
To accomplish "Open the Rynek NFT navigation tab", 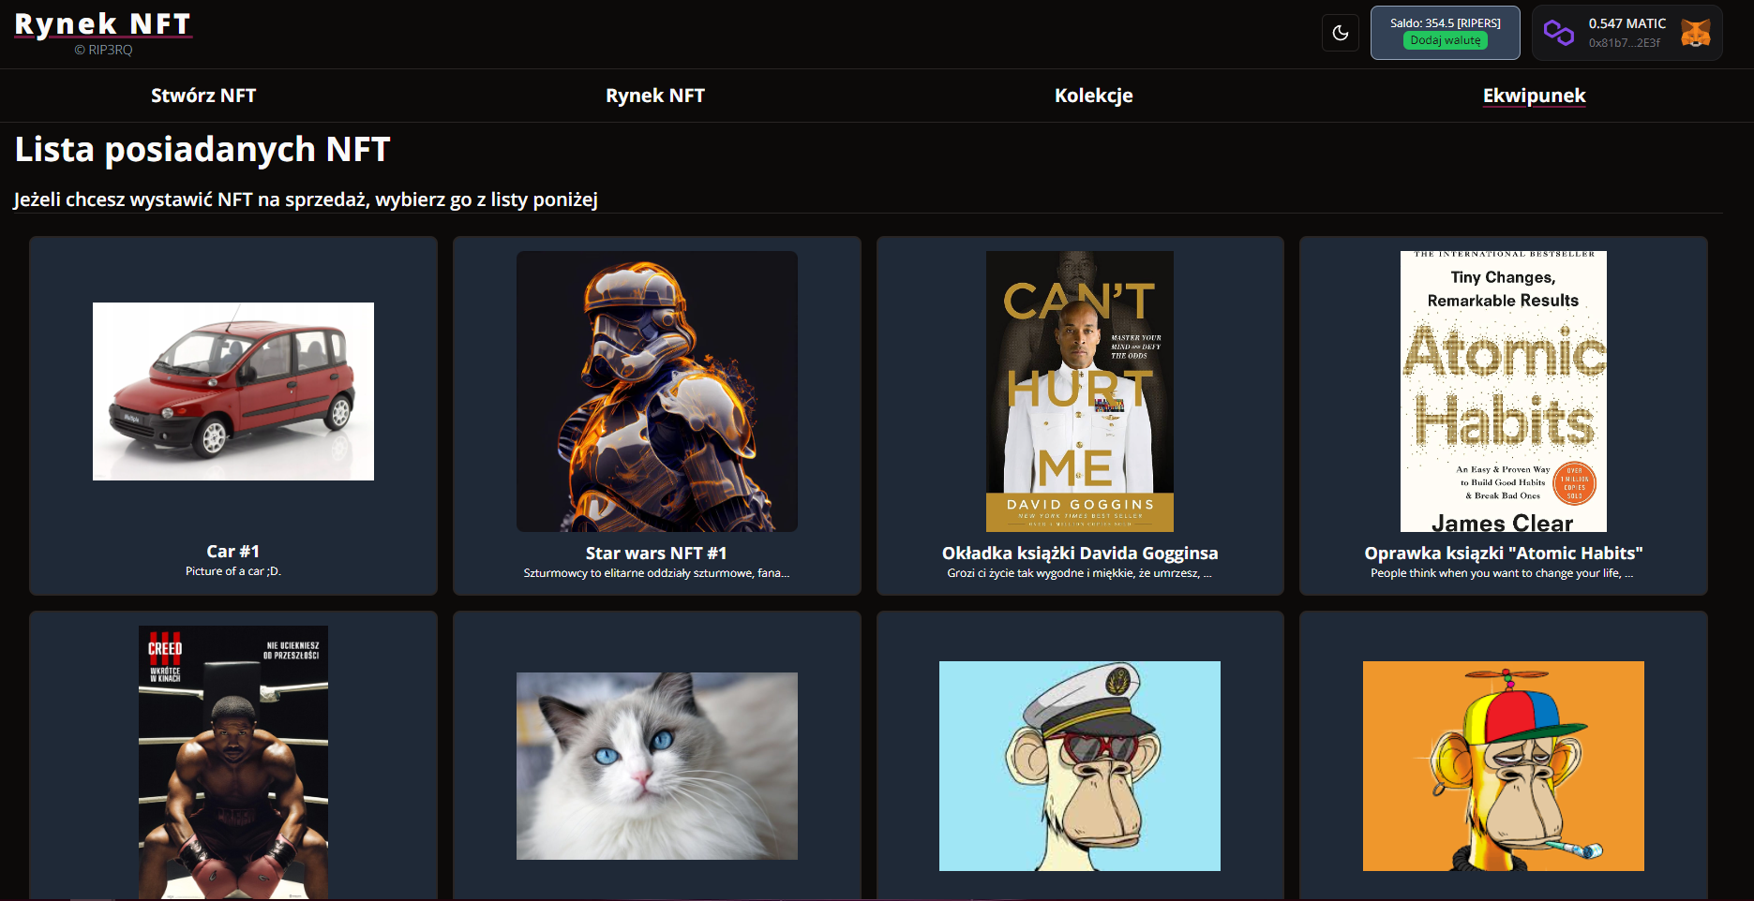I will coord(655,96).
